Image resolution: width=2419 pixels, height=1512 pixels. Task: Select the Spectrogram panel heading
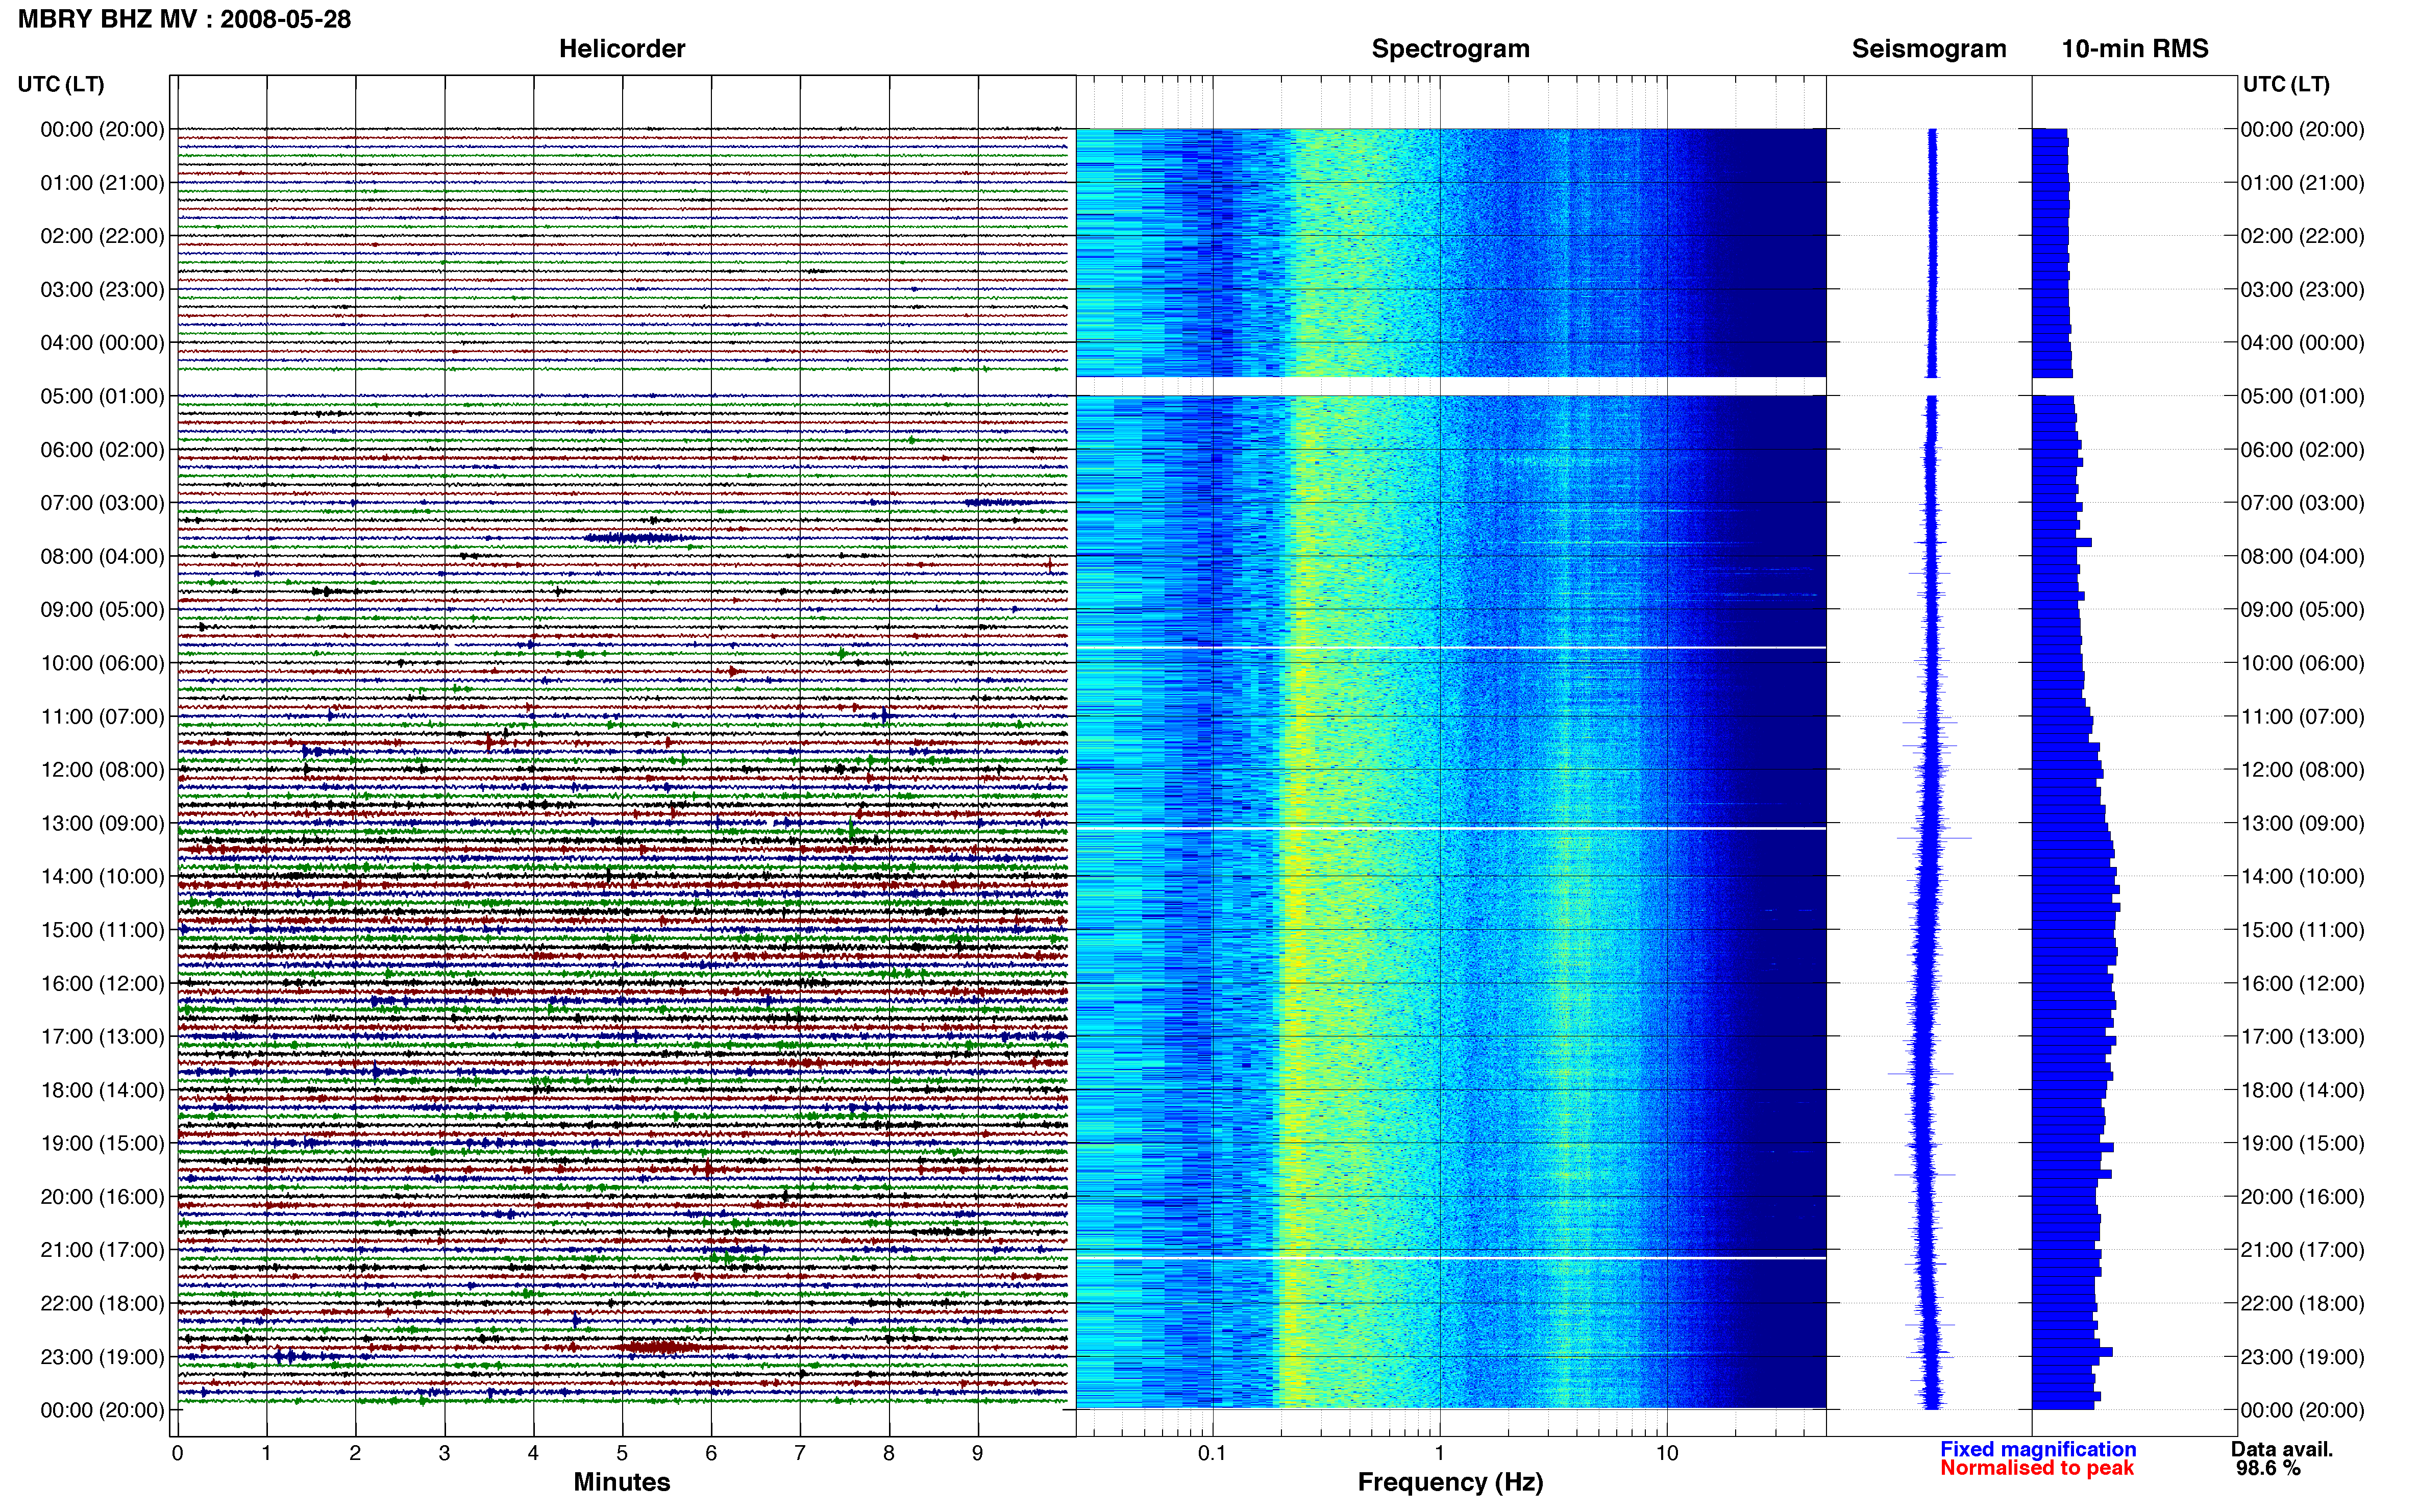point(1450,49)
